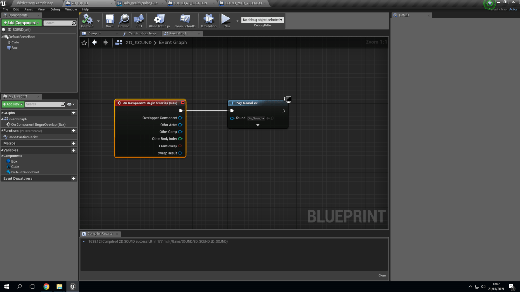Open the Asset menu
Screen dimensions: 520x292
point(28,9)
